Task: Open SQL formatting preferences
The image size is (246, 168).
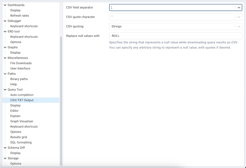Action: (x=21, y=142)
